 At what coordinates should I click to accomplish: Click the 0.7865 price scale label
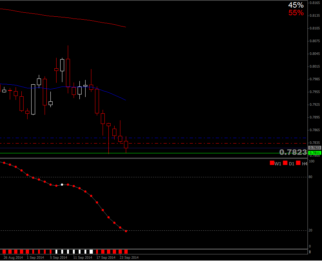(315, 130)
